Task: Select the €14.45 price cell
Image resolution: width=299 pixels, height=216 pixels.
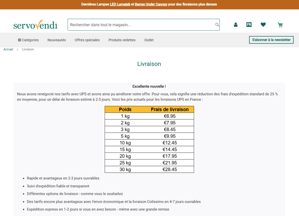Action: tap(170, 149)
